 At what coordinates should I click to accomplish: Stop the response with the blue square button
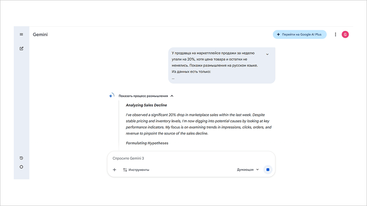pos(268,170)
